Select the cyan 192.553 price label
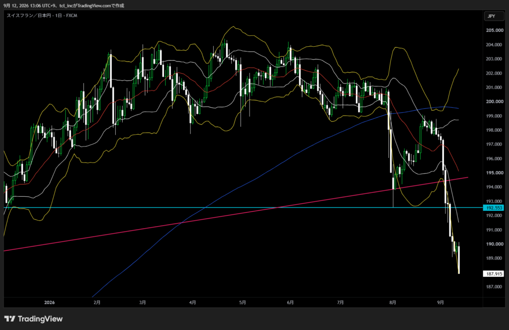 coord(494,208)
